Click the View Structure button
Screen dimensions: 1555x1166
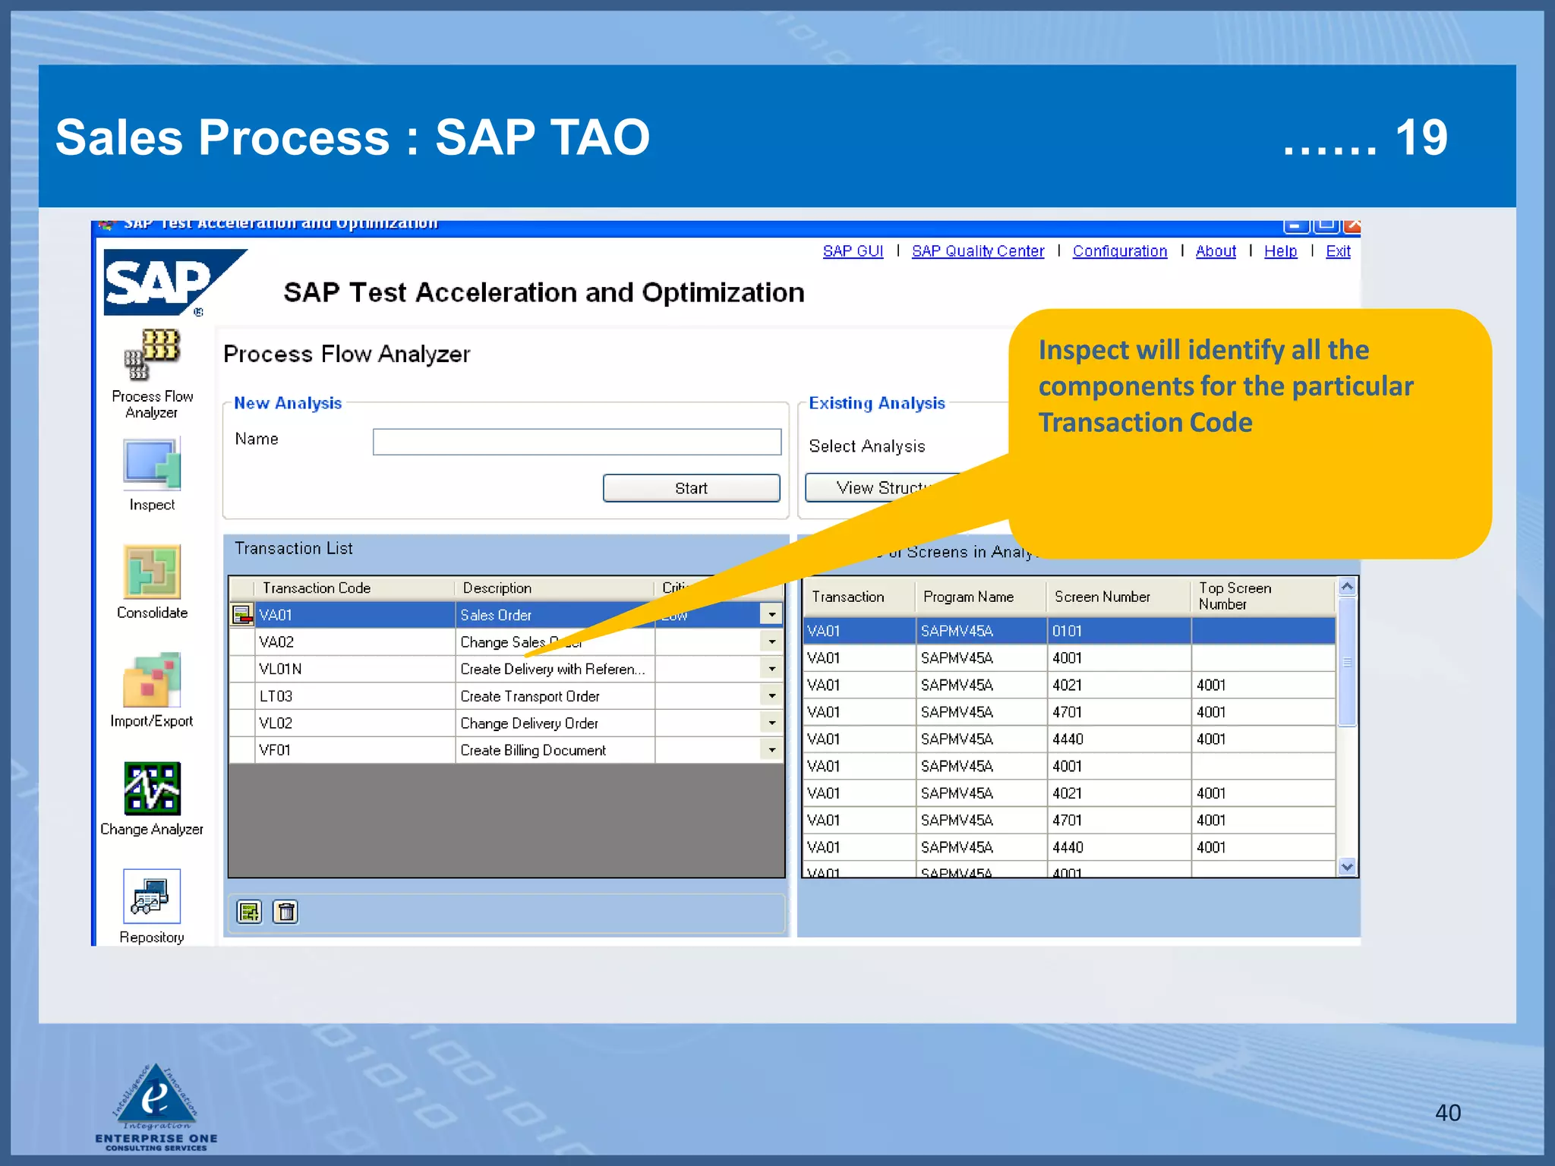(882, 488)
